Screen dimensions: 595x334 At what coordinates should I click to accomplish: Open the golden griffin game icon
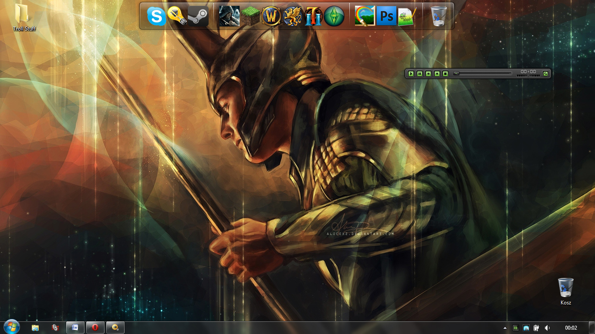coord(292,16)
